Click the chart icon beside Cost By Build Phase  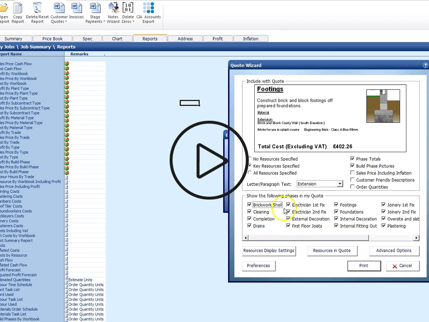coord(67,172)
